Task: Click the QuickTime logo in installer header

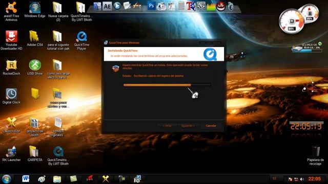Action: tap(210, 54)
